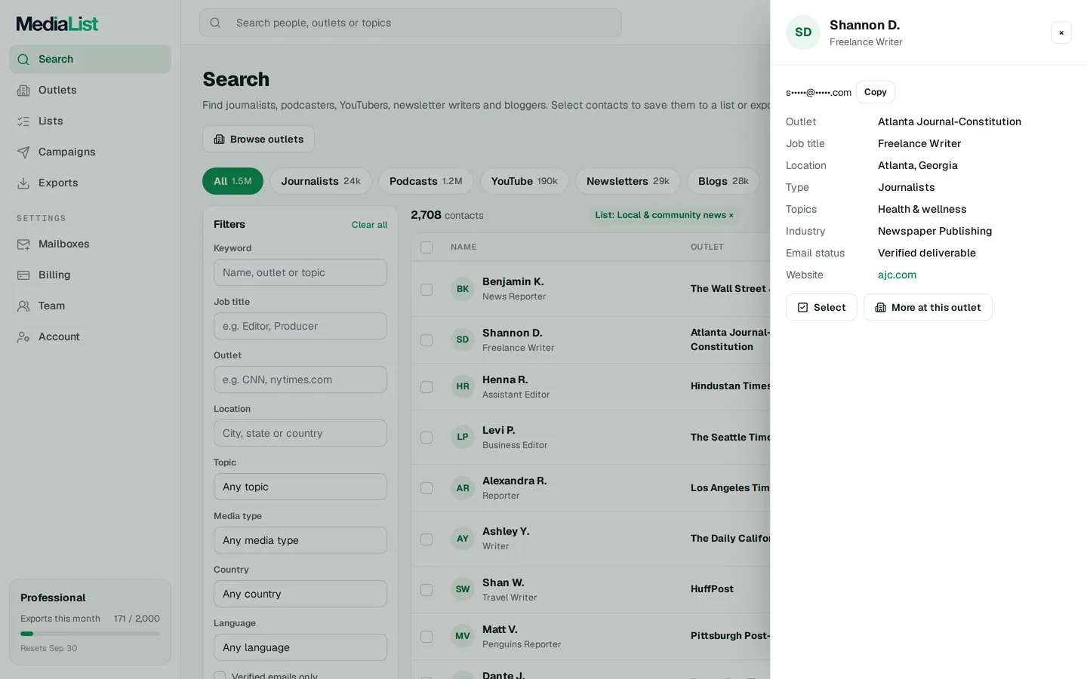The height and width of the screenshot is (679, 1087).
Task: Open Team settings
Action: pos(90,306)
